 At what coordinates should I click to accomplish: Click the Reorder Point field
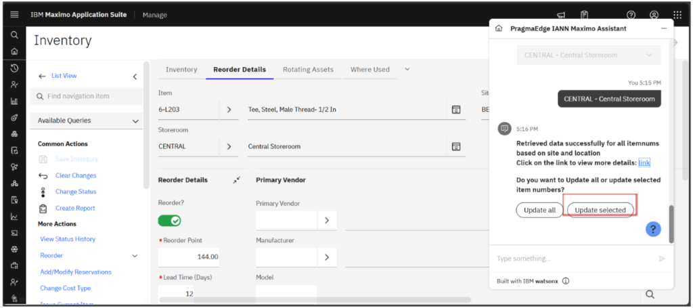coord(189,257)
